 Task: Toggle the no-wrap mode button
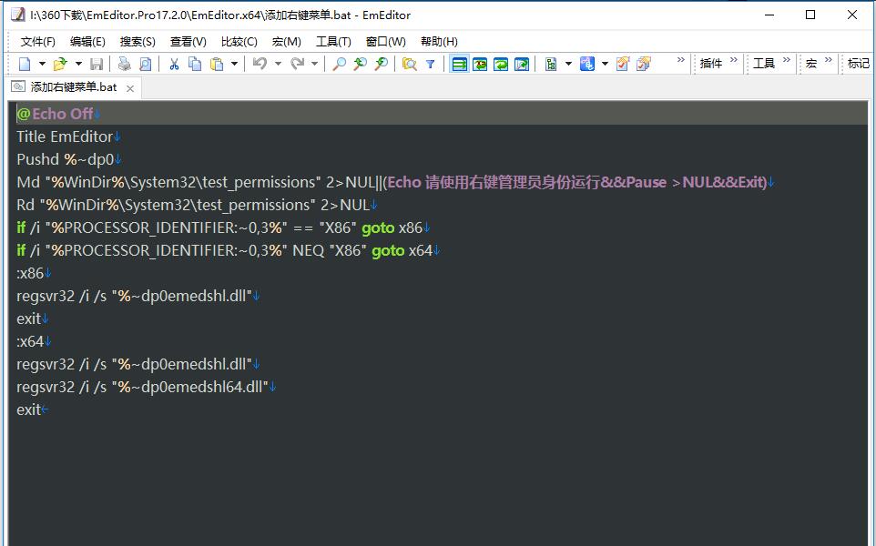459,64
